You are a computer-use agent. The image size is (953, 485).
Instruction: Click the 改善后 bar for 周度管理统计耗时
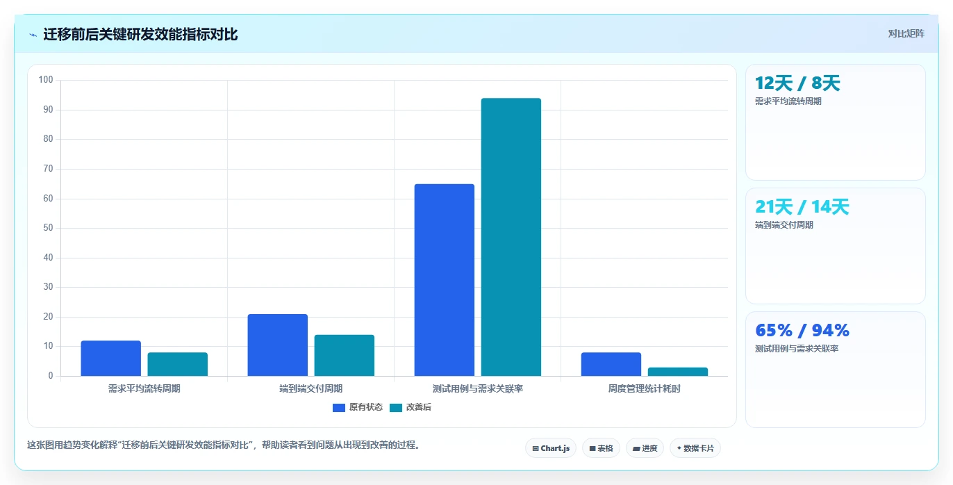tap(678, 372)
